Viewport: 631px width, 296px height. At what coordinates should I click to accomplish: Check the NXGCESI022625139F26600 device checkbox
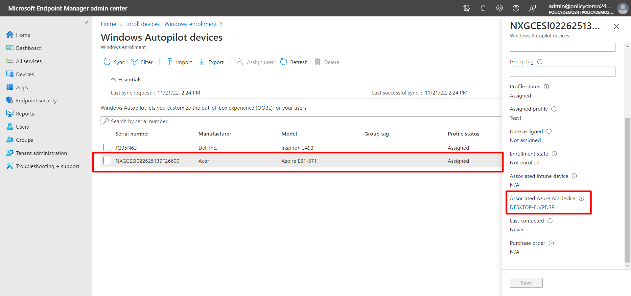pos(107,160)
